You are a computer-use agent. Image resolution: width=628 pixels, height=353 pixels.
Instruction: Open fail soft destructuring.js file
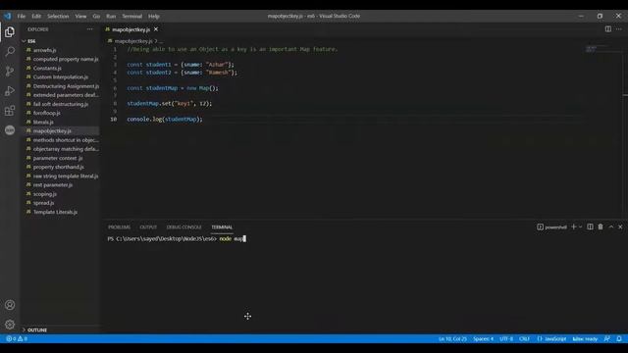click(x=60, y=104)
